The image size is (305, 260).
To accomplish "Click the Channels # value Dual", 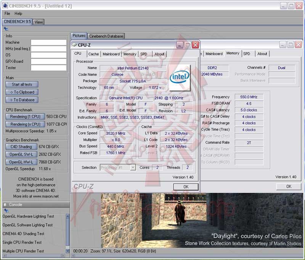I will pos(282,68).
